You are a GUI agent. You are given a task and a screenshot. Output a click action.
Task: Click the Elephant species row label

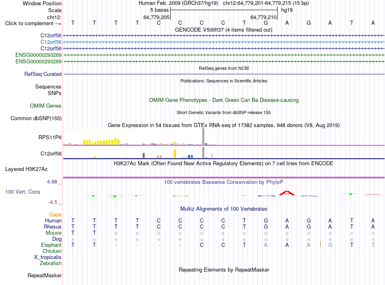coord(51,245)
